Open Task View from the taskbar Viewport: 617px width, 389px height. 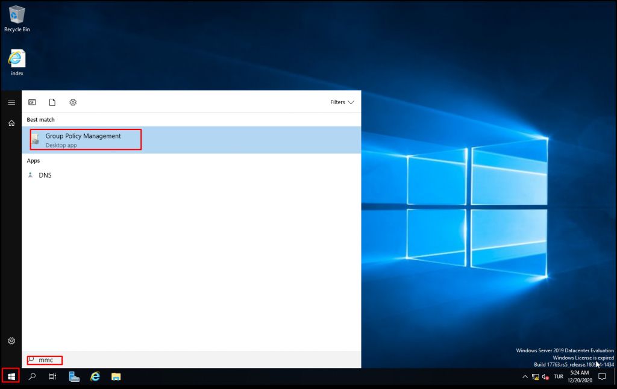(52, 376)
